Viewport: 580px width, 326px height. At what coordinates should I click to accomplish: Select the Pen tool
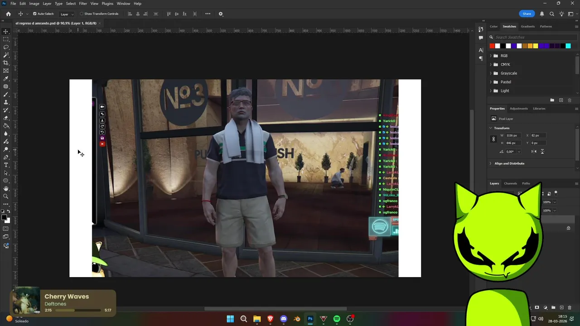point(6,157)
